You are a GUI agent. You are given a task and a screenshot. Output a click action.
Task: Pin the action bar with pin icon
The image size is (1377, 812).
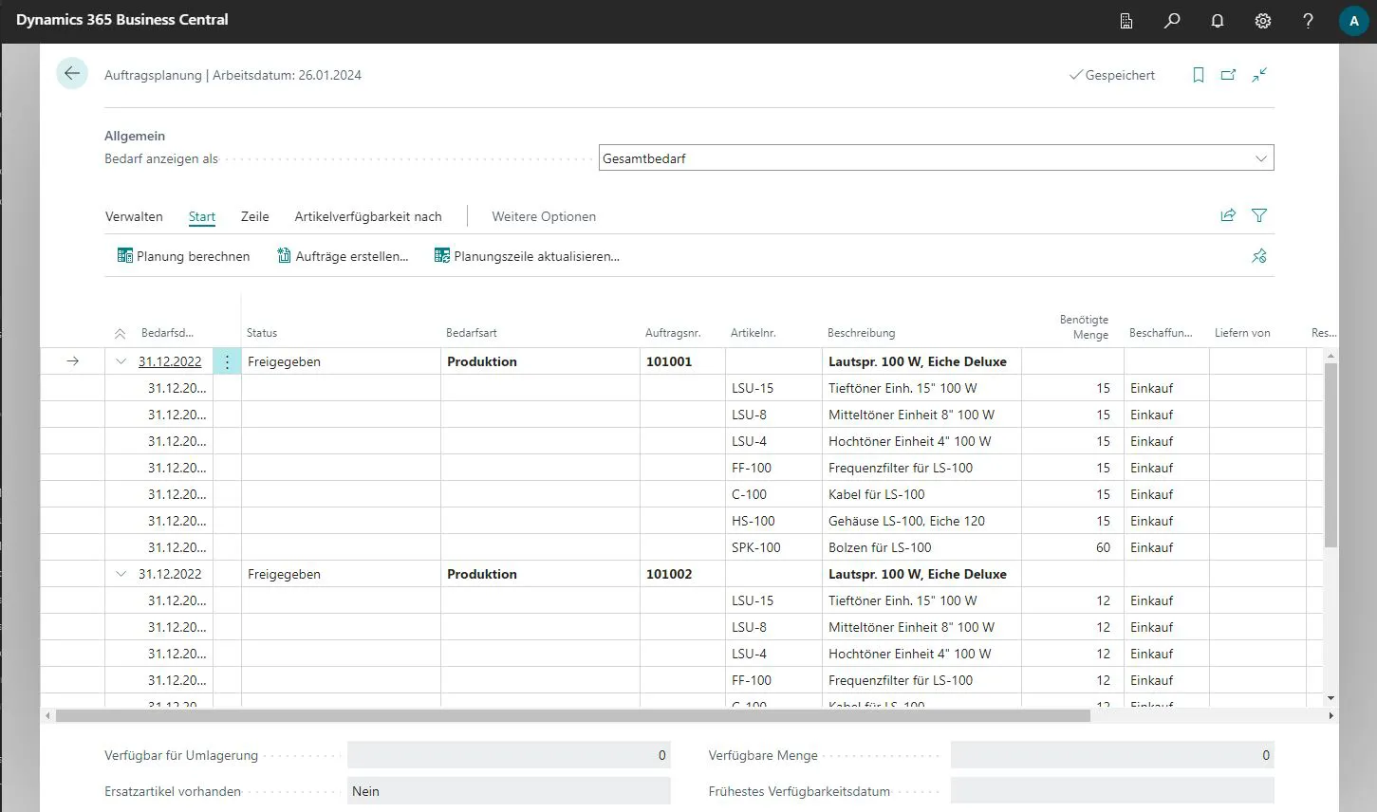click(x=1259, y=256)
